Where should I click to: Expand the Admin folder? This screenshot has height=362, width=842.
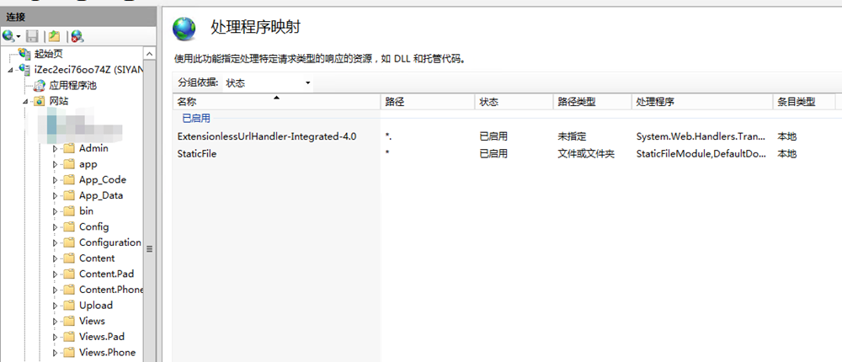click(x=55, y=149)
